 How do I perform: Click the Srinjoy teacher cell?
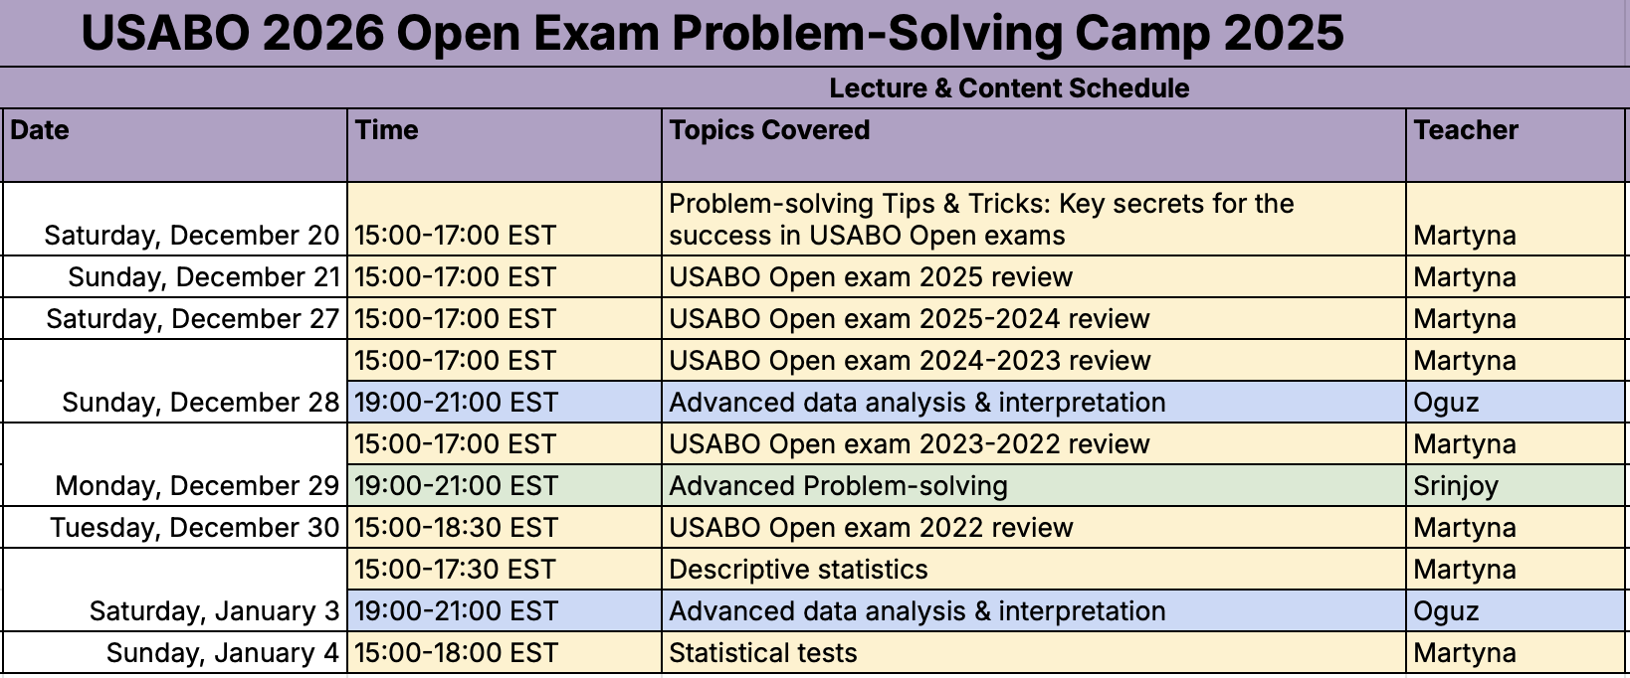point(1515,486)
